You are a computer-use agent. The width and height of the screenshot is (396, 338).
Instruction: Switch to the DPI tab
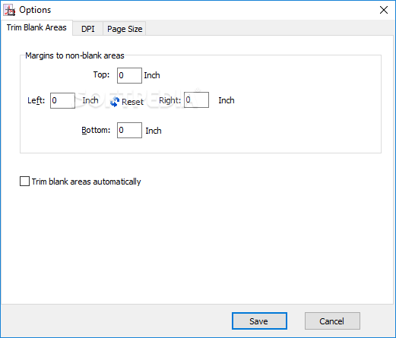tap(88, 29)
